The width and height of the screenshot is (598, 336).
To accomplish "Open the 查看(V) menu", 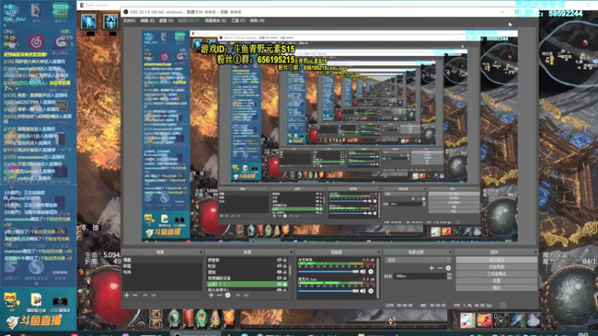I will click(166, 21).
